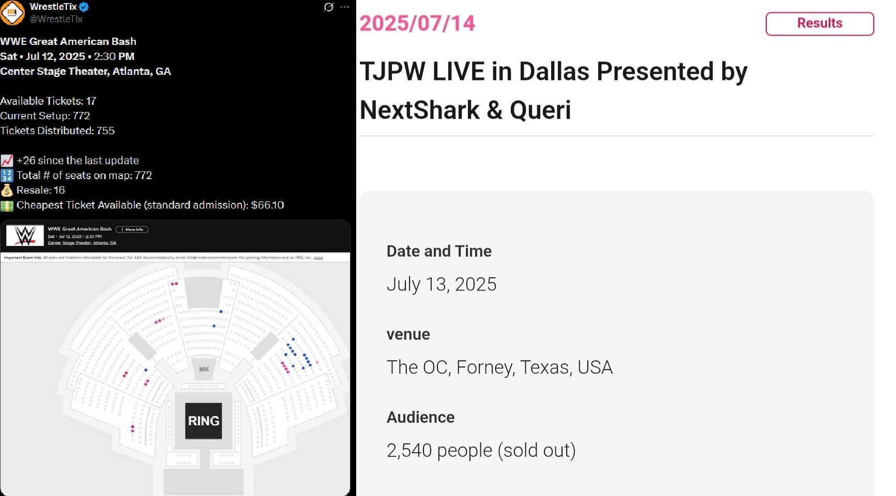Open the @WrestleTix handle link
This screenshot has height=496, width=896.
[56, 19]
